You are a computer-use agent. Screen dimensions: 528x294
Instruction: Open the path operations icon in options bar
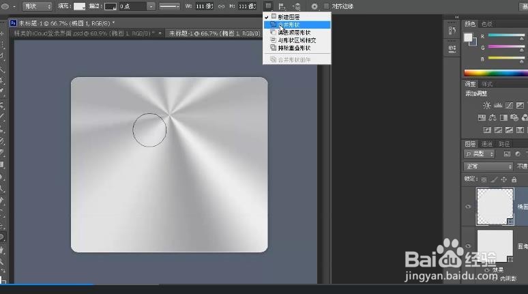[x=268, y=6]
